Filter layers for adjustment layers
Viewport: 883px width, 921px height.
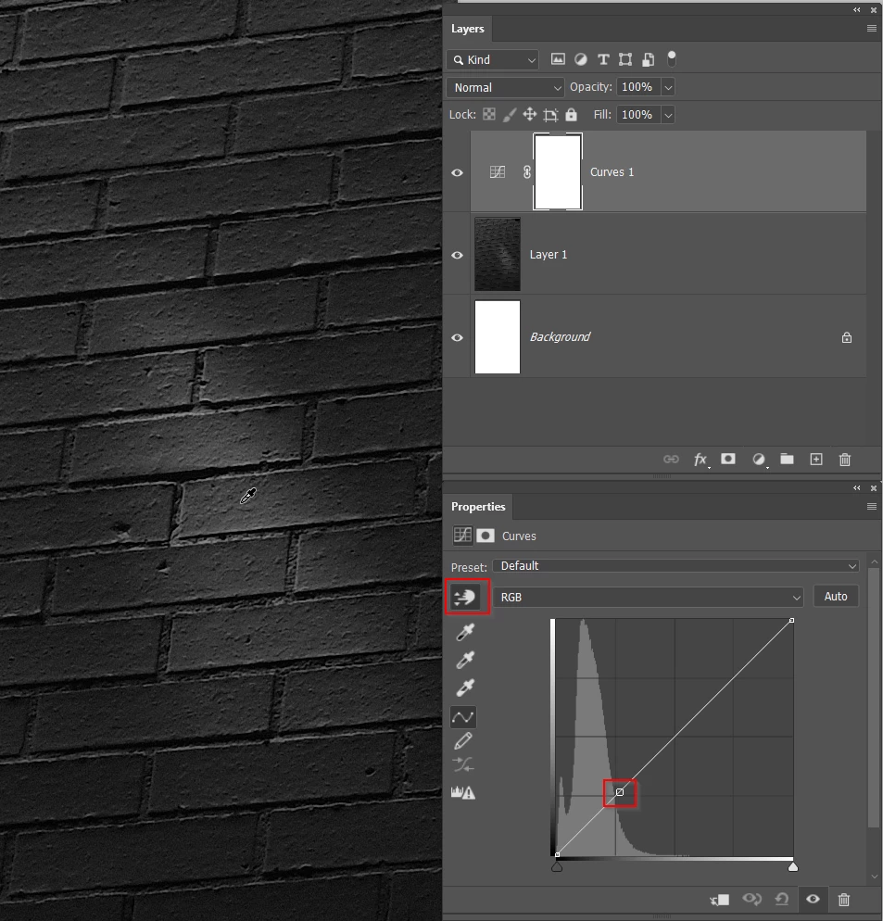pyautogui.click(x=580, y=58)
